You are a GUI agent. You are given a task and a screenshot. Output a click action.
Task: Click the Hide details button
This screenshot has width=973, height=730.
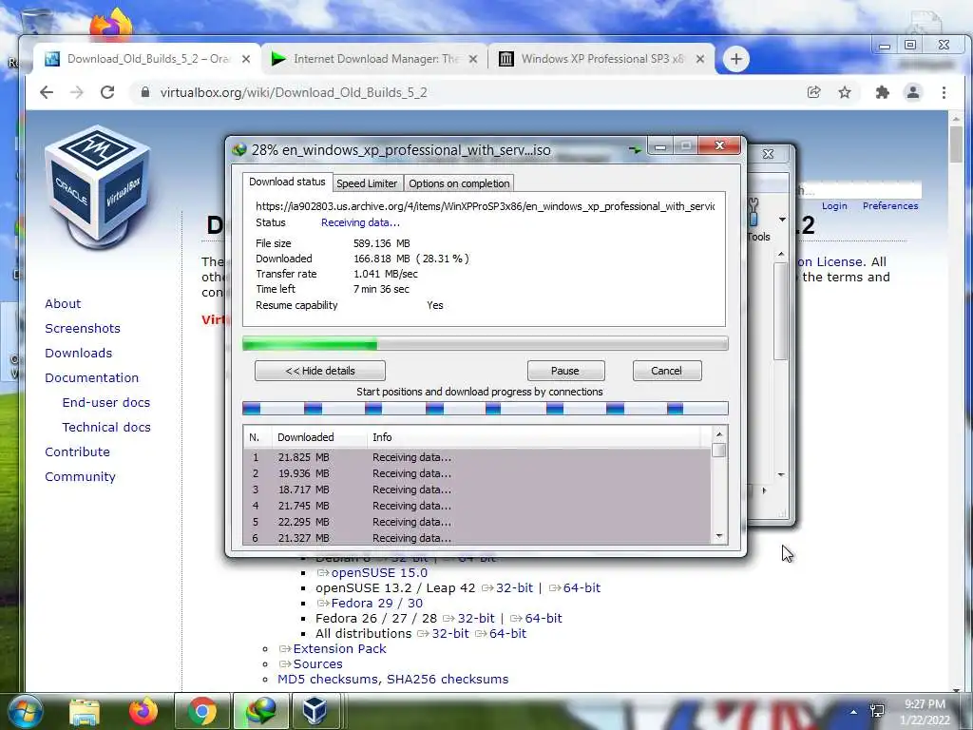[320, 371]
